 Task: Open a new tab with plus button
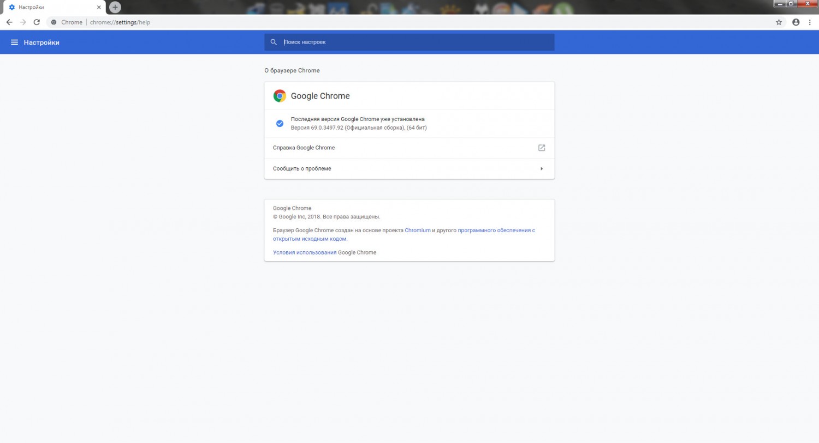pyautogui.click(x=115, y=7)
